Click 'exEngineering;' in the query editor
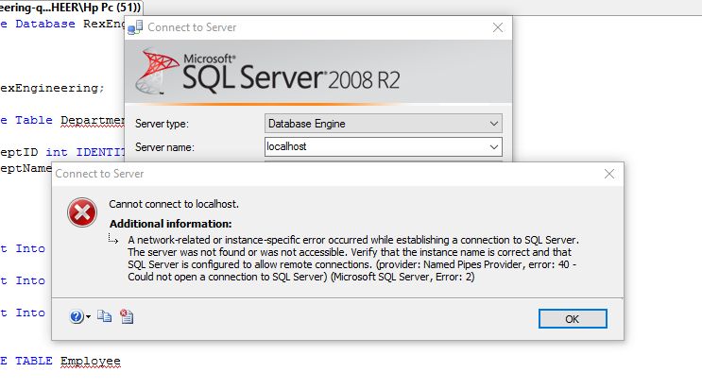This screenshot has width=702, height=389. (x=52, y=88)
